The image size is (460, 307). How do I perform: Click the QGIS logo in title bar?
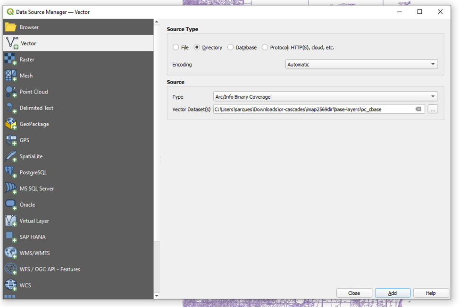point(10,12)
